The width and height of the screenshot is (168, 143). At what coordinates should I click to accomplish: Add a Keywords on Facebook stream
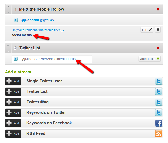[13, 123]
